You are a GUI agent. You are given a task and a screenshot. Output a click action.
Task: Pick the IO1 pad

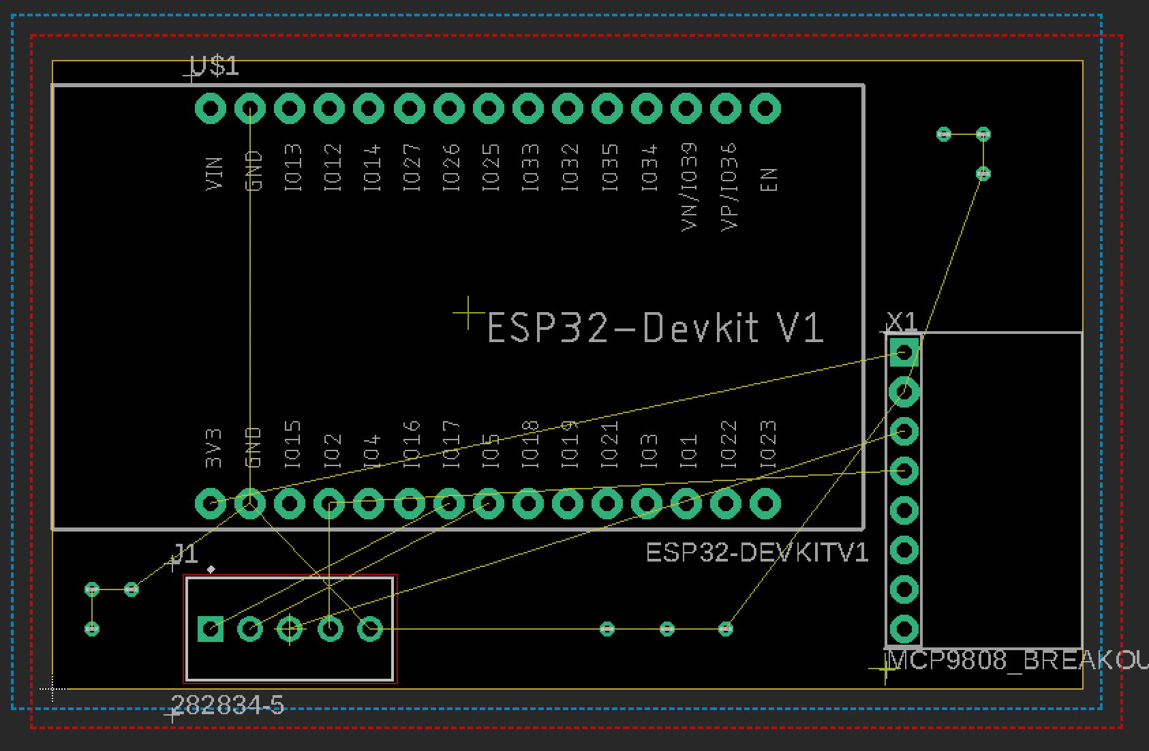(x=686, y=504)
